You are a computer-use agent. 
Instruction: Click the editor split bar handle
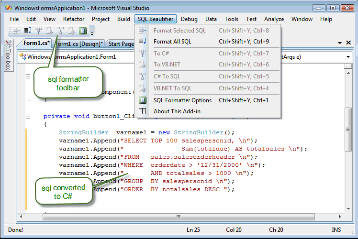(x=348, y=66)
